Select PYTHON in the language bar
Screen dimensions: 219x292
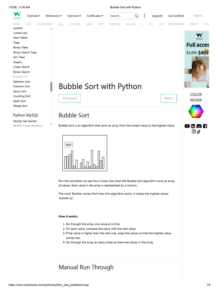(75, 24)
